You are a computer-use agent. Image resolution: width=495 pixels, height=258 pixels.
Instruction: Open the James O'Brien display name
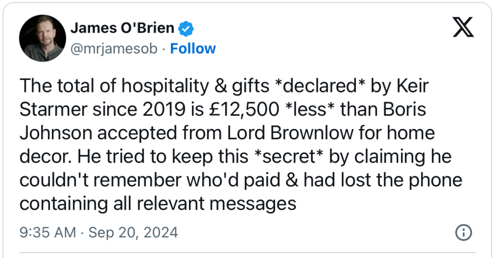tap(122, 28)
